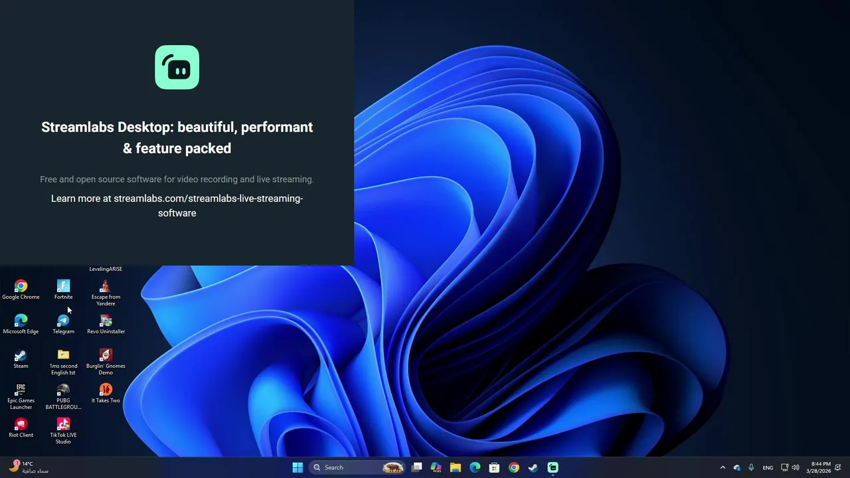Click the LevelingARISE desktop label

pyautogui.click(x=106, y=269)
